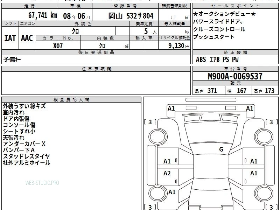Select seating capacity value 5 人
This screenshot has width=280, height=210.
pos(150,31)
